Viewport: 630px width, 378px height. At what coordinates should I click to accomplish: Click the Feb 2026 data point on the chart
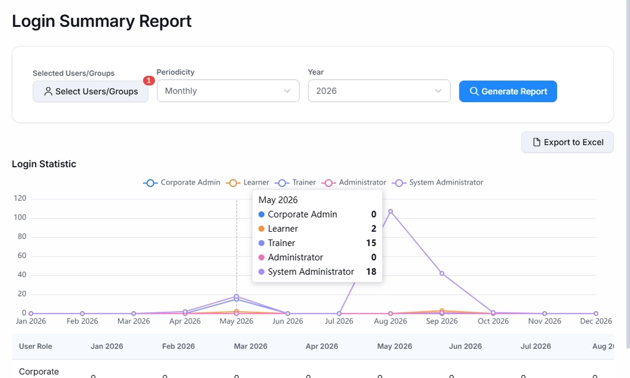point(82,314)
